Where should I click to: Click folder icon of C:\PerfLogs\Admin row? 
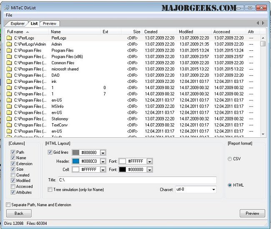point(9,44)
